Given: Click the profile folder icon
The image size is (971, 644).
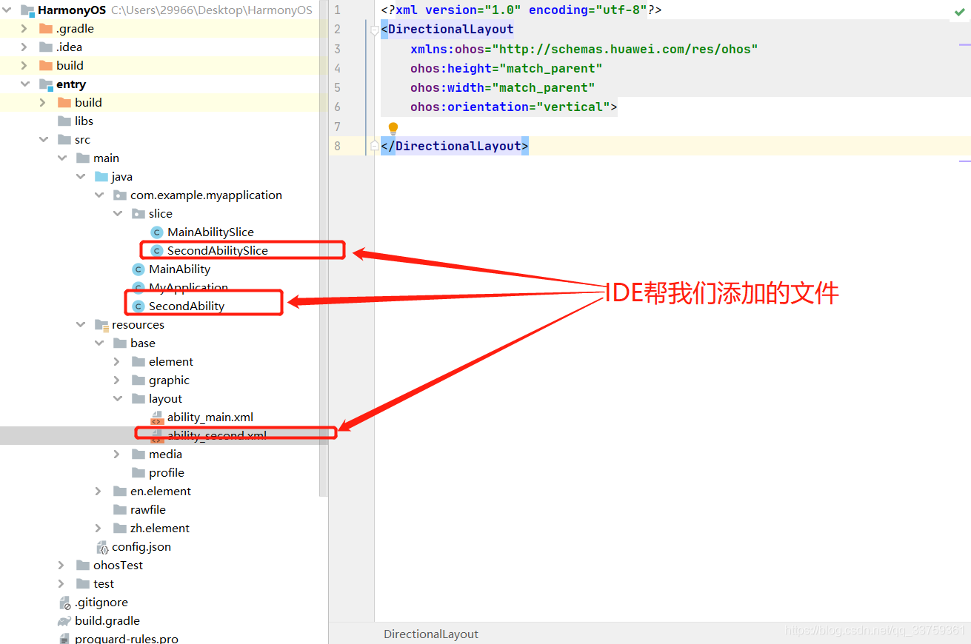Looking at the screenshot, I should tap(138, 473).
